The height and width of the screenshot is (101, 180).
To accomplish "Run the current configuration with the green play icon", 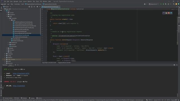I will [161, 4].
